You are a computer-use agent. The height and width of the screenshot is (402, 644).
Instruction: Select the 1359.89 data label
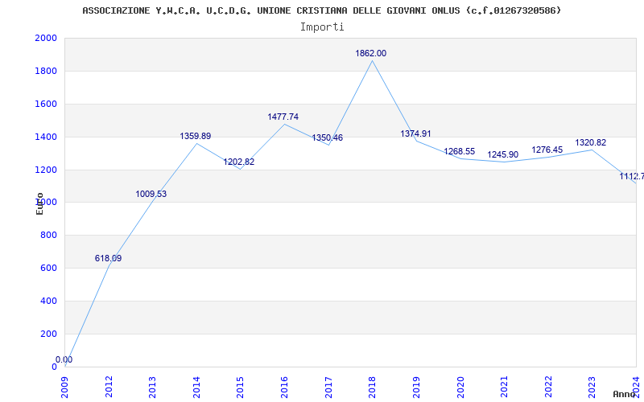pos(196,136)
